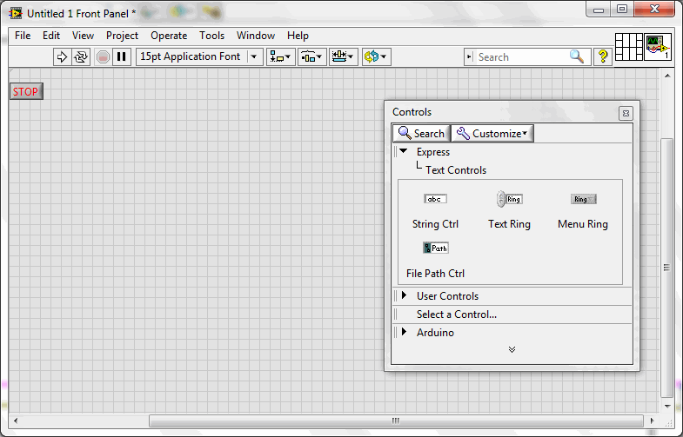Close the Controls palette
683x437 pixels.
[x=626, y=114]
